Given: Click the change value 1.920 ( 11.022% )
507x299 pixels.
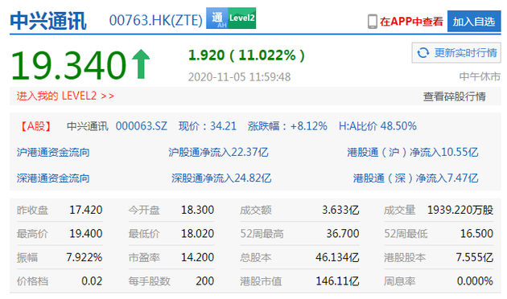Looking at the screenshot, I should (x=246, y=55).
